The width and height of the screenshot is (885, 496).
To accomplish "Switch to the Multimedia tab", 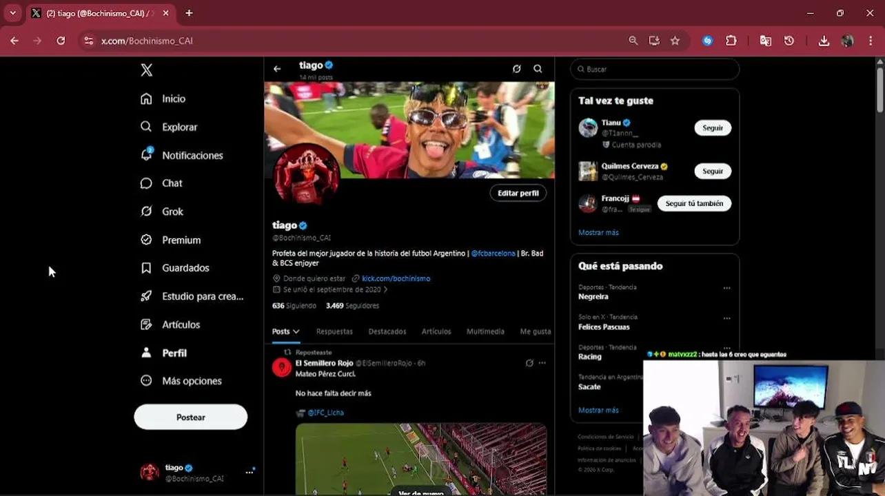I will (485, 331).
